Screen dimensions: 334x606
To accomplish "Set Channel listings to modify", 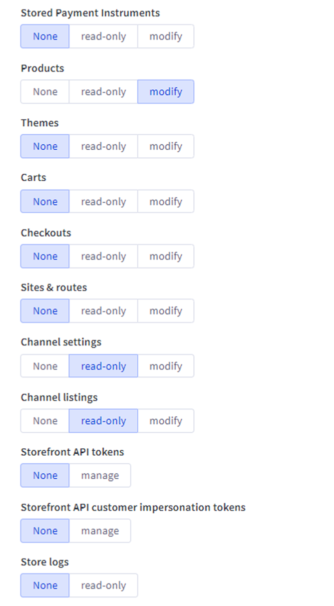I will click(166, 421).
